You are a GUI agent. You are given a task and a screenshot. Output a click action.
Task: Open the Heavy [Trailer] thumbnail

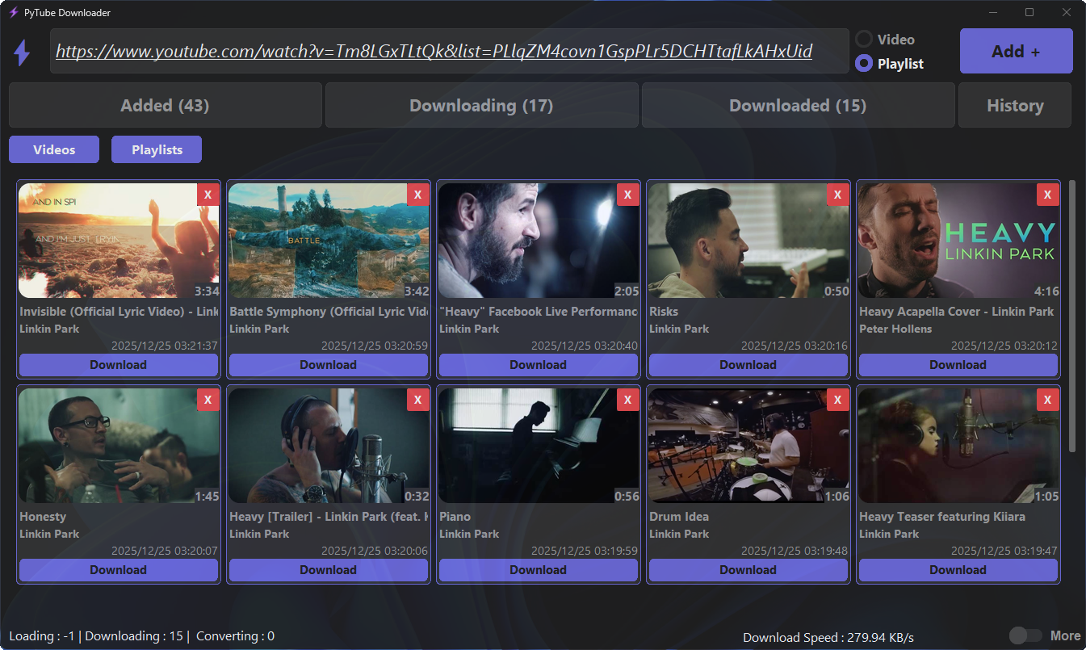pos(328,446)
